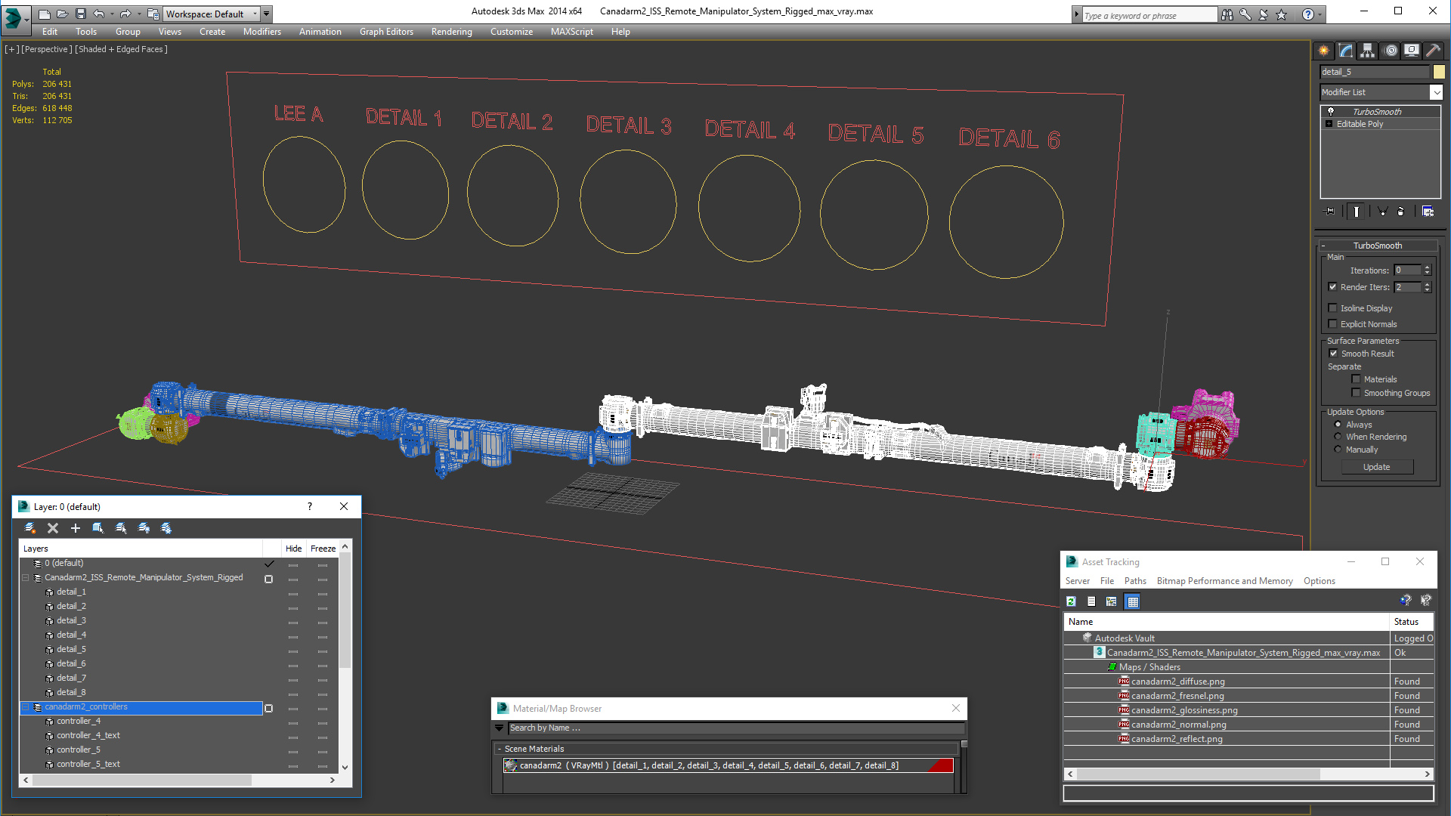1451x816 pixels.
Task: Toggle Render Iters checkbox
Action: tap(1333, 287)
